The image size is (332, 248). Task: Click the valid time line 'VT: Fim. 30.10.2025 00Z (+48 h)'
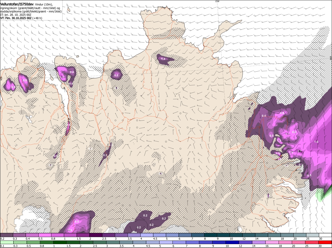[21, 18]
